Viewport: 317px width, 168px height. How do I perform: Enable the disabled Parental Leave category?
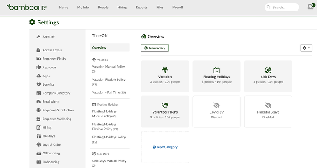click(268, 112)
